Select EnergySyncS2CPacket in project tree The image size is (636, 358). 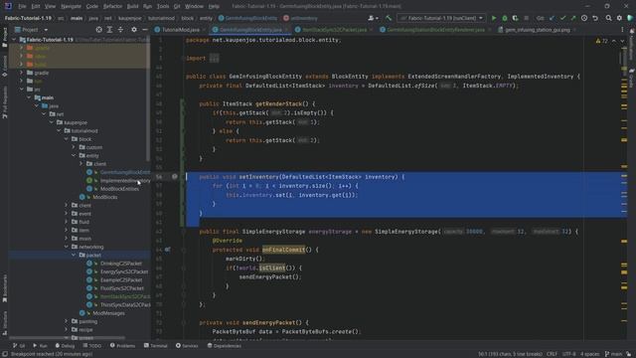coord(123,271)
